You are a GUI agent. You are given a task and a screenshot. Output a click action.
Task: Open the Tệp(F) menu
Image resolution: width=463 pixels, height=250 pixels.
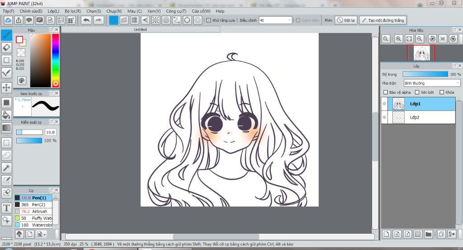pos(9,11)
